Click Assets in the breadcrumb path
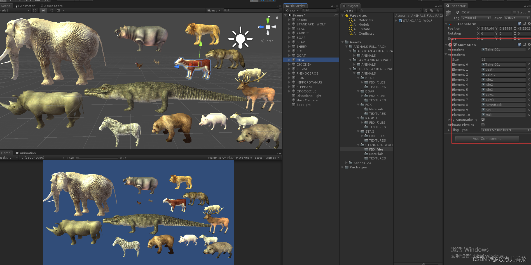The width and height of the screenshot is (531, 265). pyautogui.click(x=400, y=16)
